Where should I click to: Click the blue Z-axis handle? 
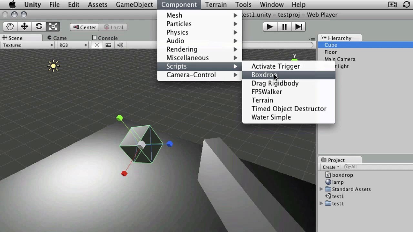pos(170,144)
